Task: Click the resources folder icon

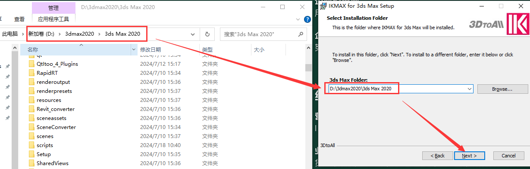Action: point(31,100)
